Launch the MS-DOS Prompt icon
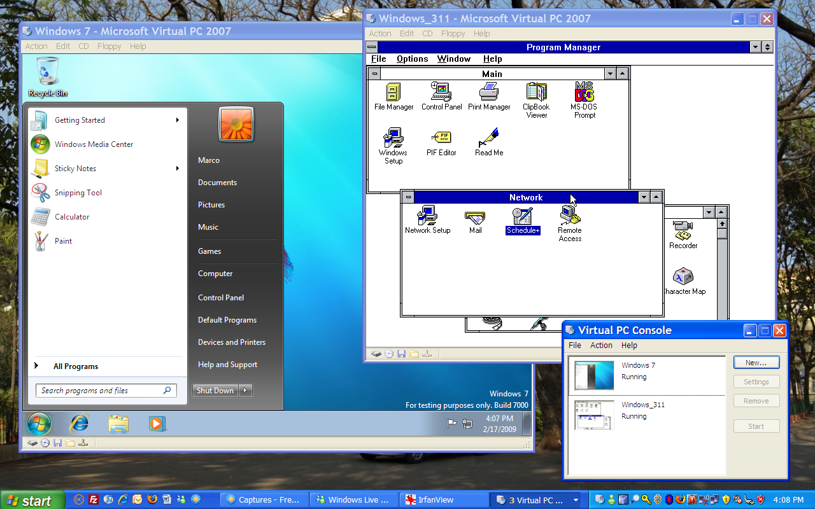The image size is (815, 509). point(585,101)
